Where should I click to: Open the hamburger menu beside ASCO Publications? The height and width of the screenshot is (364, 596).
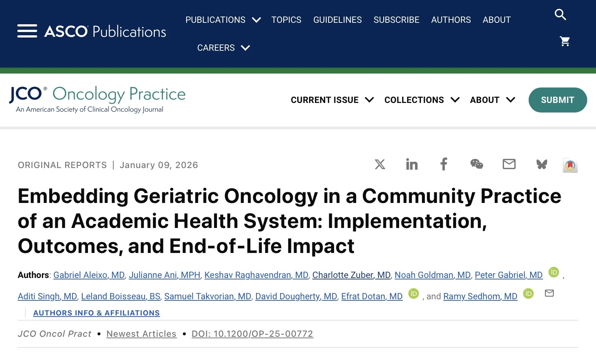[27, 31]
